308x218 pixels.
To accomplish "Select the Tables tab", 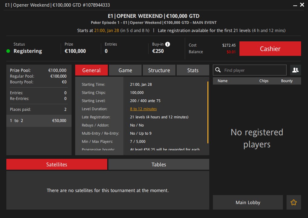I will pyautogui.click(x=159, y=164).
